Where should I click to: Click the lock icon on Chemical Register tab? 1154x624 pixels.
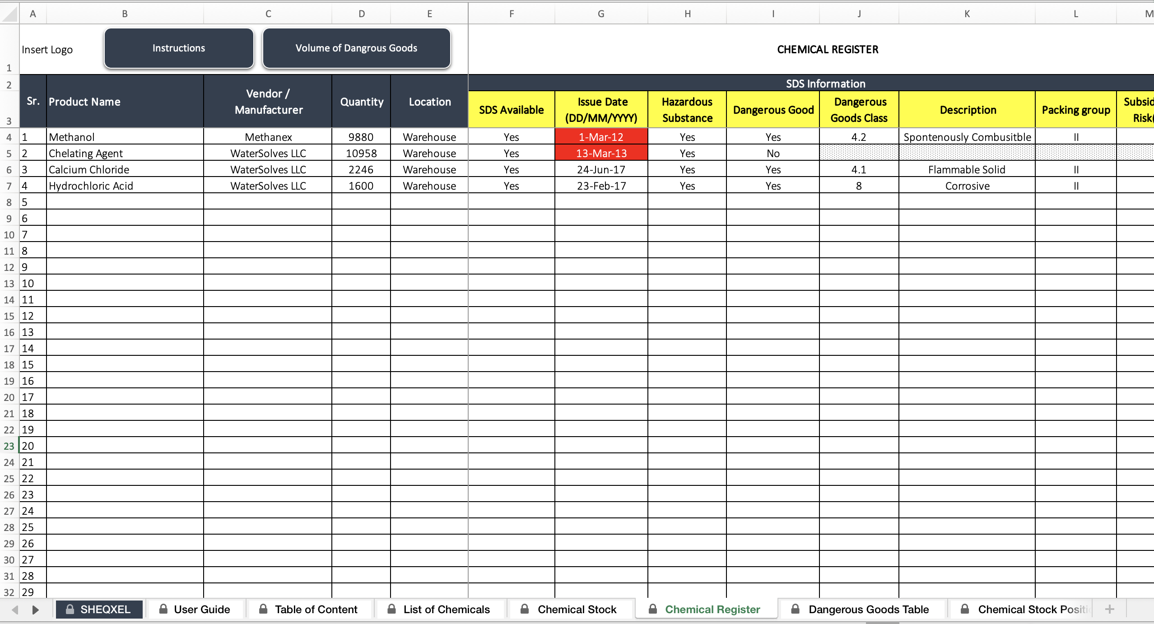coord(653,609)
